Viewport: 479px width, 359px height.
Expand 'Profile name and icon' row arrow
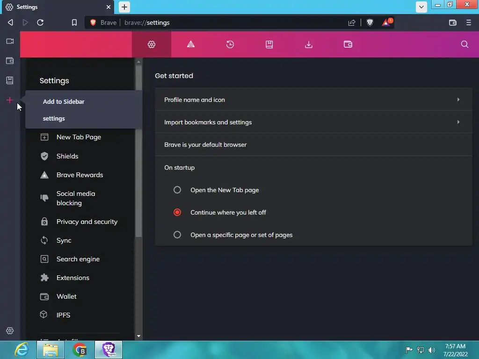pyautogui.click(x=458, y=100)
